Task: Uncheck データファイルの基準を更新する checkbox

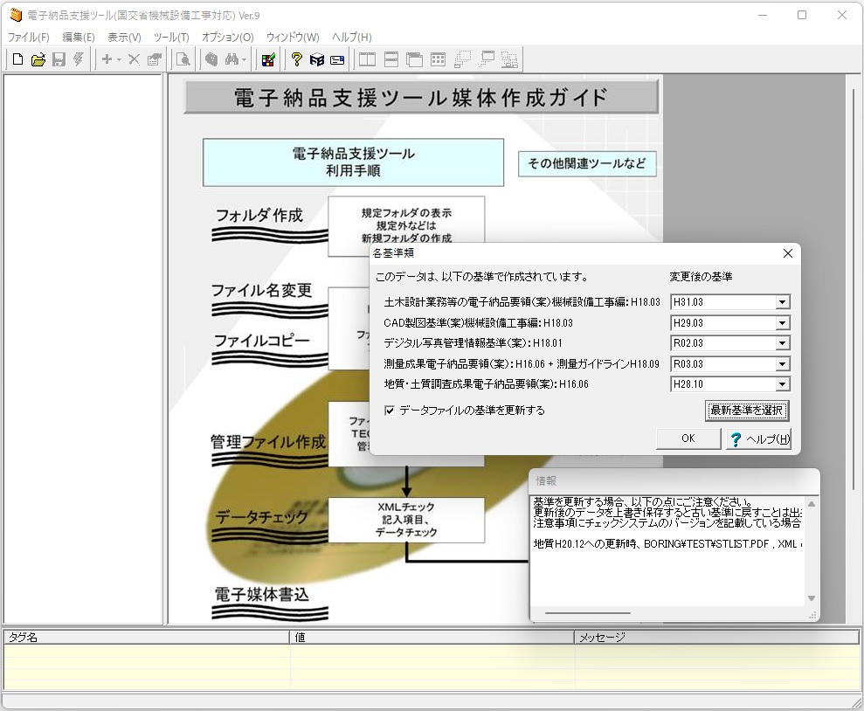Action: click(x=390, y=411)
